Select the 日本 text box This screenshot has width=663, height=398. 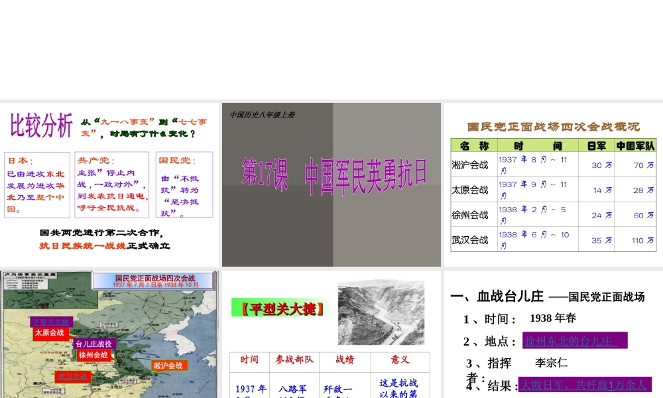click(36, 185)
